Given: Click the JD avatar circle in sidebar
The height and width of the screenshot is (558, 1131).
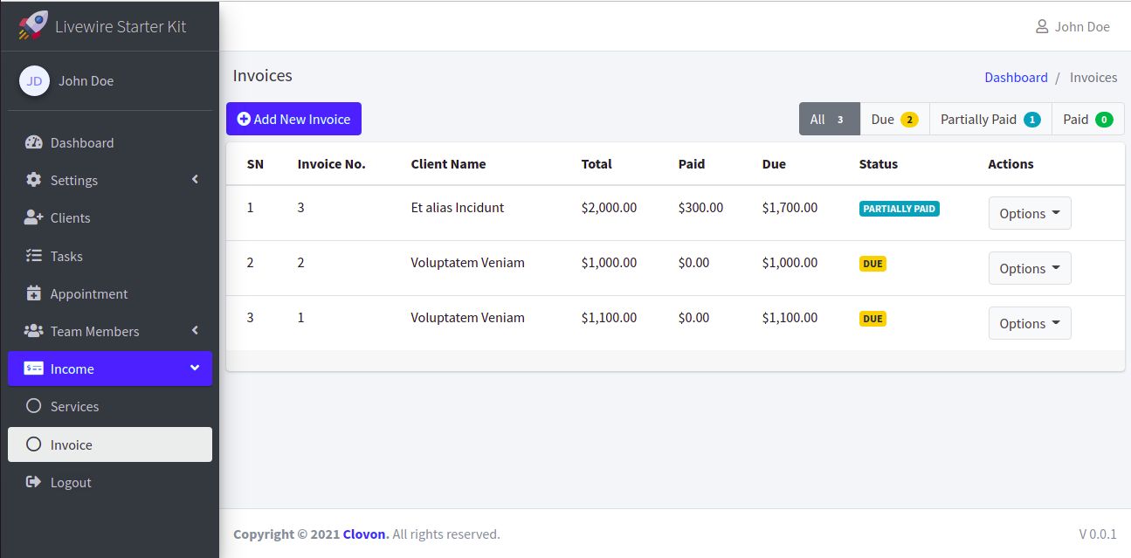Looking at the screenshot, I should pyautogui.click(x=34, y=81).
